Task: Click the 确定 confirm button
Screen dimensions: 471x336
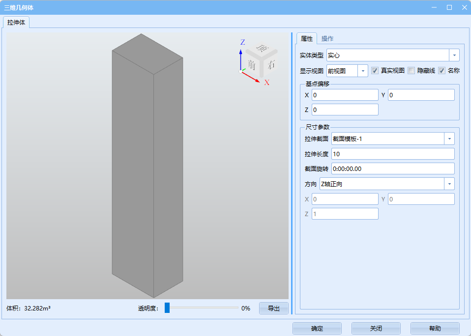Action: click(317, 329)
